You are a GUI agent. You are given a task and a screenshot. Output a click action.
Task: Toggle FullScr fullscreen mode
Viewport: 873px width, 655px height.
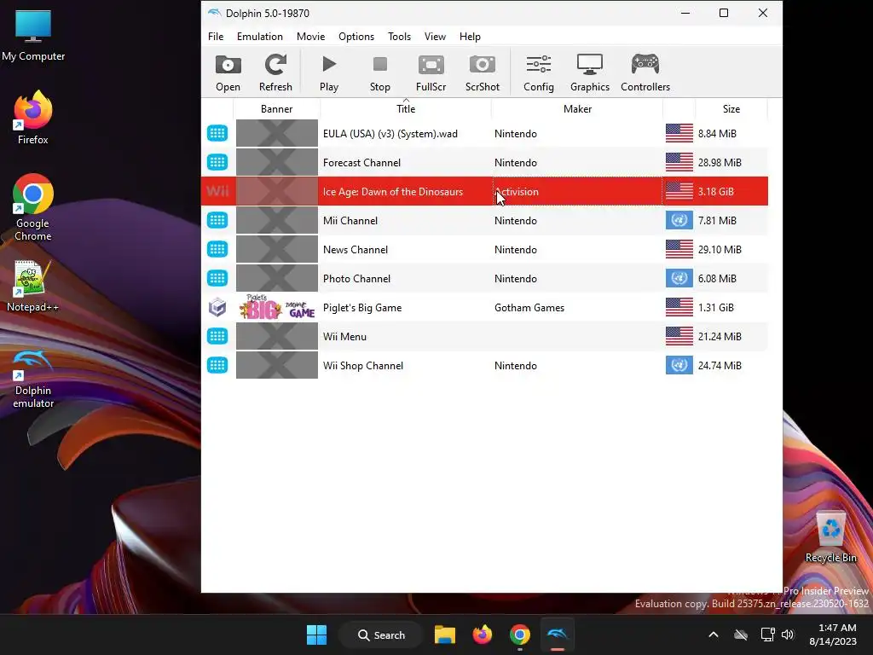pos(431,73)
